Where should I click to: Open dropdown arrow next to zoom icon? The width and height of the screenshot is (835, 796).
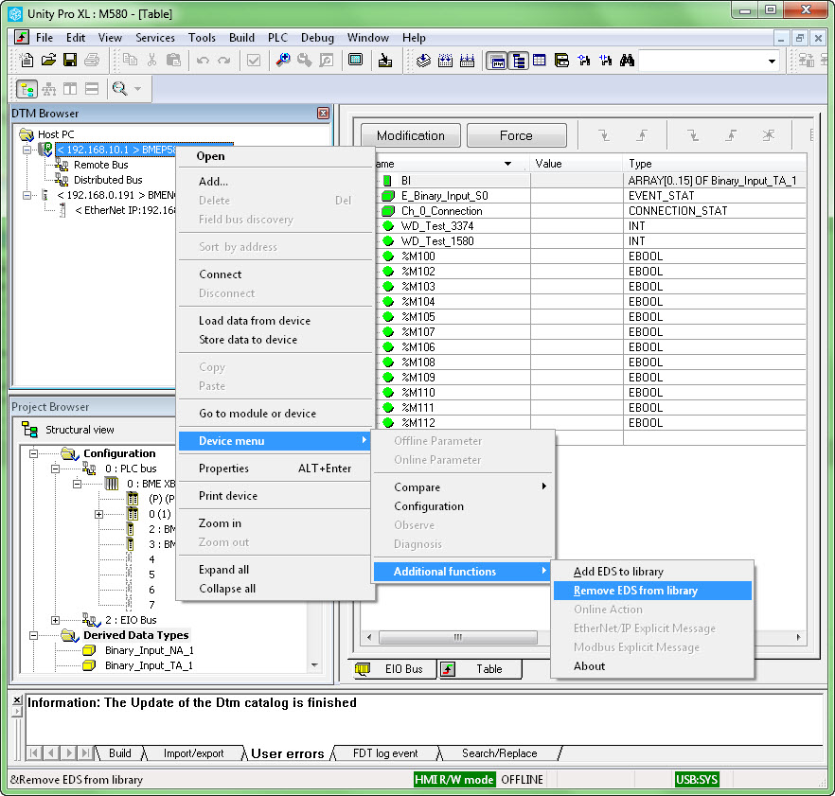[138, 89]
